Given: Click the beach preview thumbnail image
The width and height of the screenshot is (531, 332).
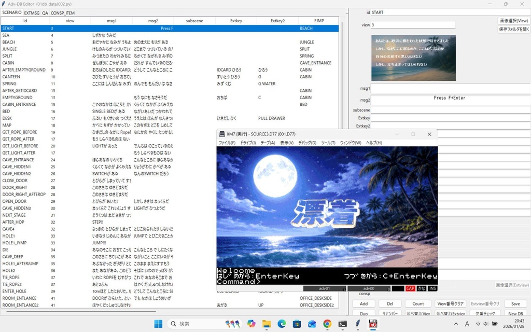Looking at the screenshot, I should [x=413, y=58].
